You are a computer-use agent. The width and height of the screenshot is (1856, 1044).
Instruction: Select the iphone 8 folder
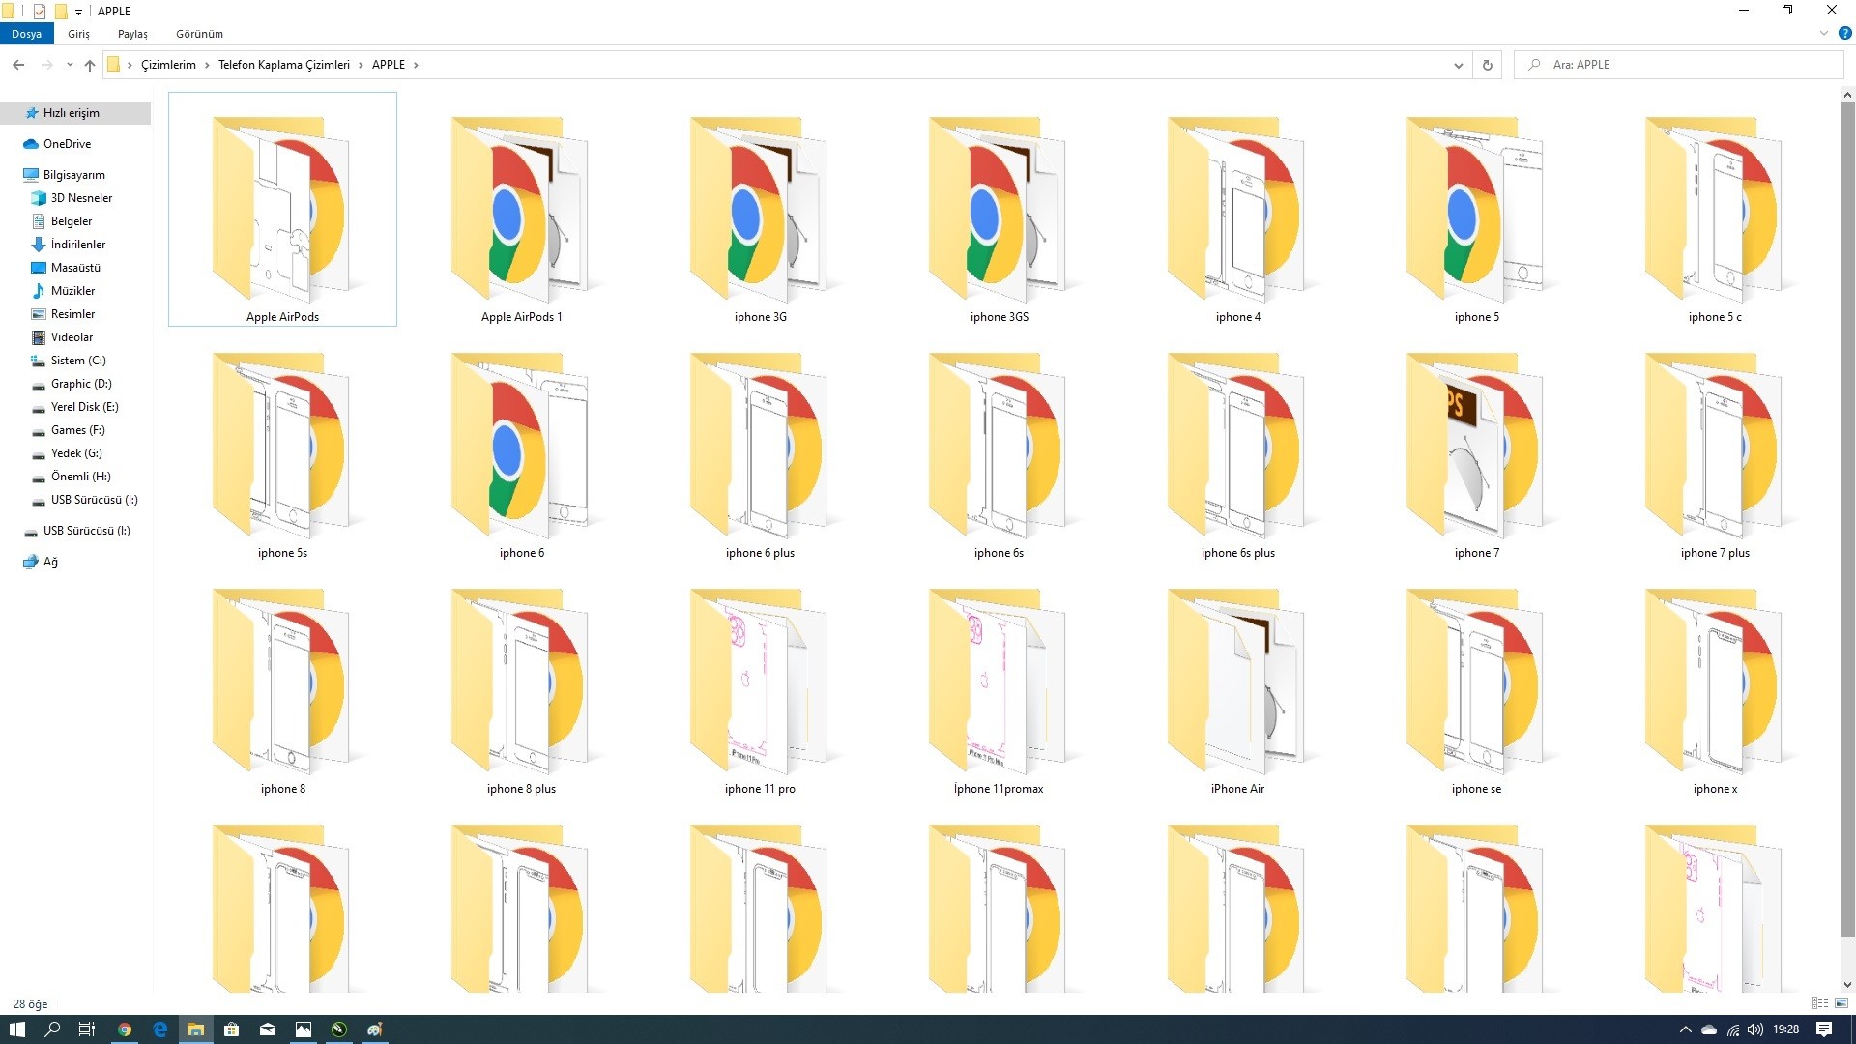(x=282, y=681)
